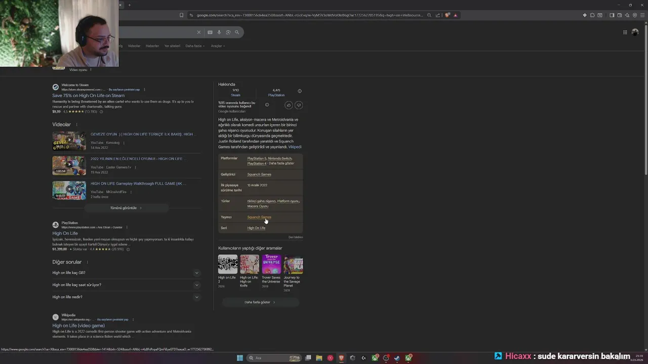
Task: Open 'Save 75% on High On Life on Steam'
Action: point(88,96)
